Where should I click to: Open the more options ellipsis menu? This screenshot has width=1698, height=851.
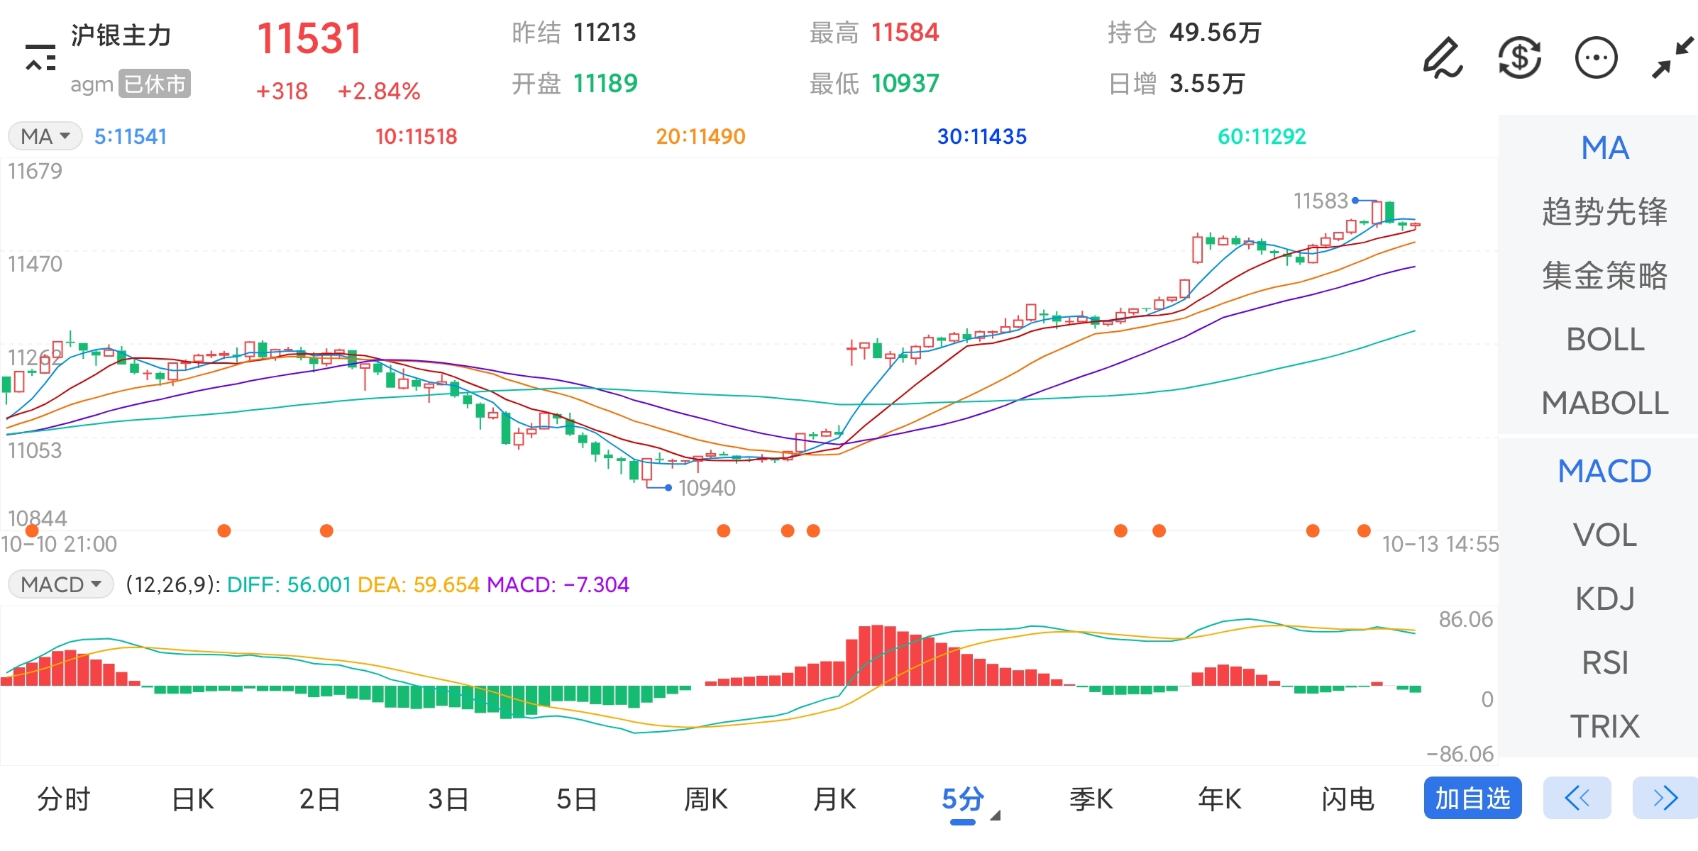pos(1596,58)
